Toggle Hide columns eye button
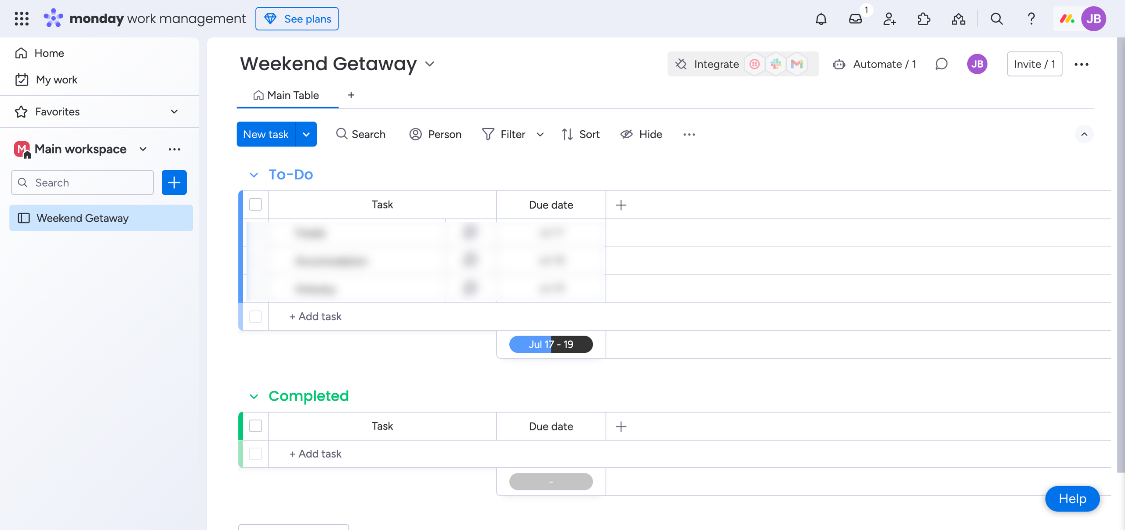The image size is (1125, 530). (x=641, y=134)
